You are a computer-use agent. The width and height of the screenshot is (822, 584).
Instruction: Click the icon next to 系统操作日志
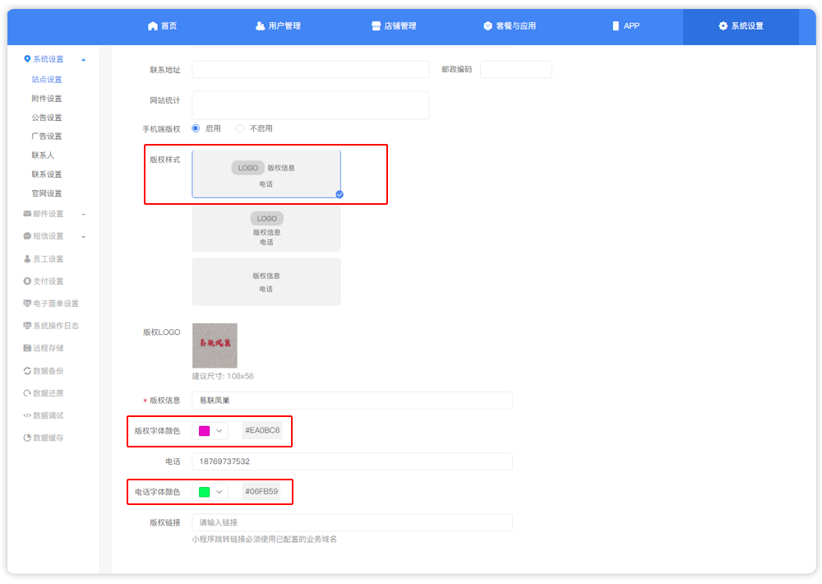27,326
